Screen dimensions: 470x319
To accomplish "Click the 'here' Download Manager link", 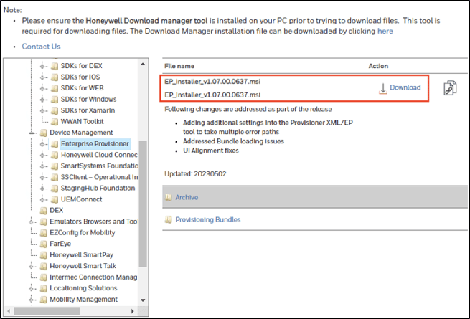I will pyautogui.click(x=385, y=31).
